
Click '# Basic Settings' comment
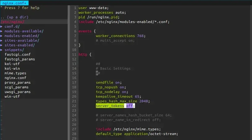tap(113, 68)
